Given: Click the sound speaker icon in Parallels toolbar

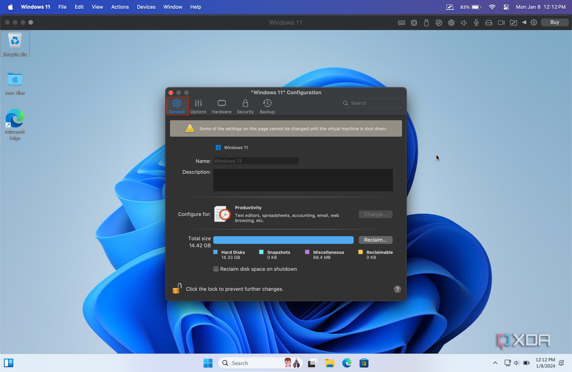Looking at the screenshot, I should 464,23.
